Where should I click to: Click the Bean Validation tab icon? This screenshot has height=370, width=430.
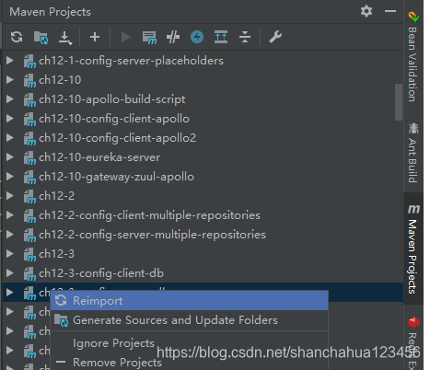[x=413, y=17]
